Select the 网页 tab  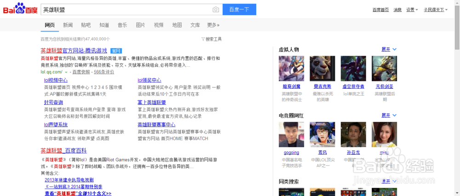click(x=50, y=25)
